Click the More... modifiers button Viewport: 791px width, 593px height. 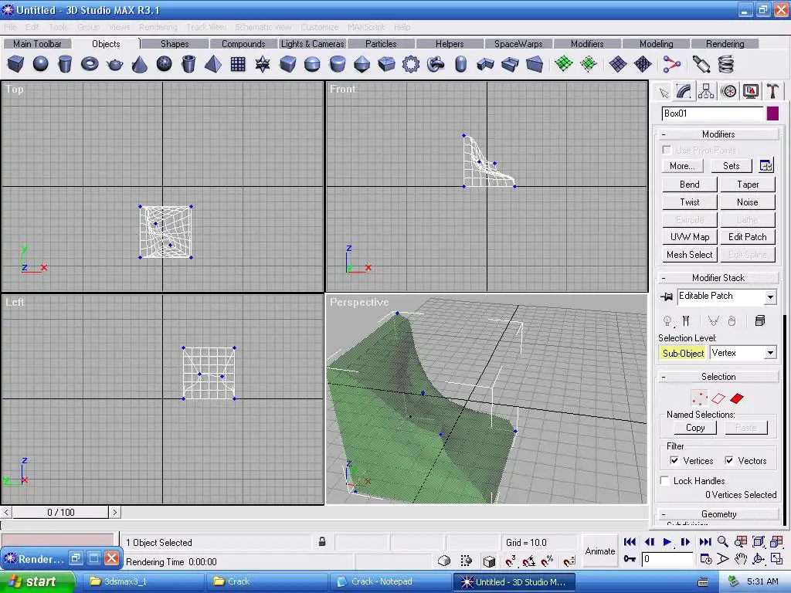click(x=682, y=166)
